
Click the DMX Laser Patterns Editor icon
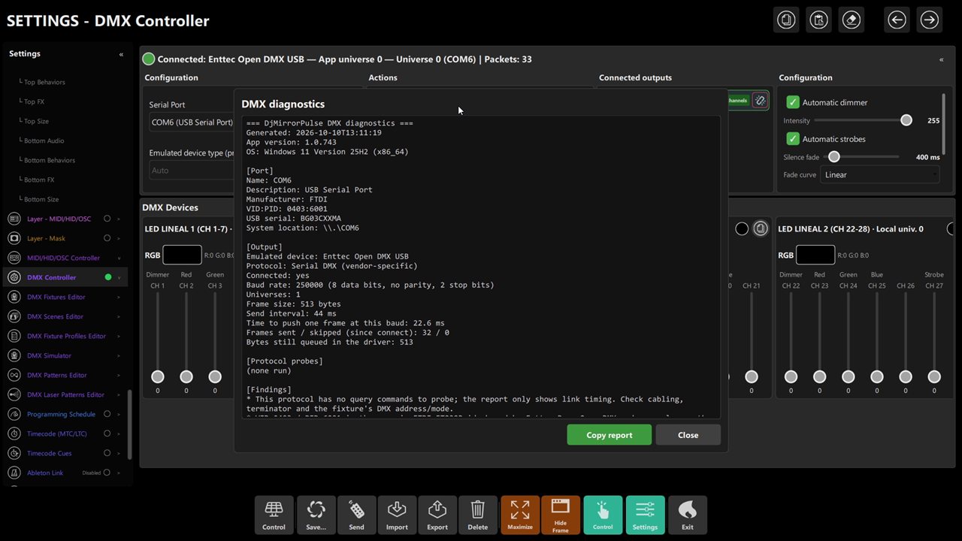point(14,394)
